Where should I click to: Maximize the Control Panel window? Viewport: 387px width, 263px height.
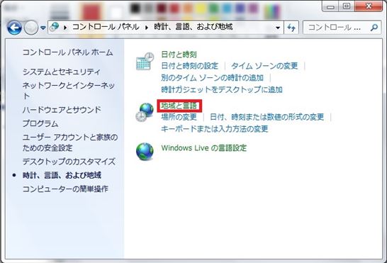coord(347,6)
